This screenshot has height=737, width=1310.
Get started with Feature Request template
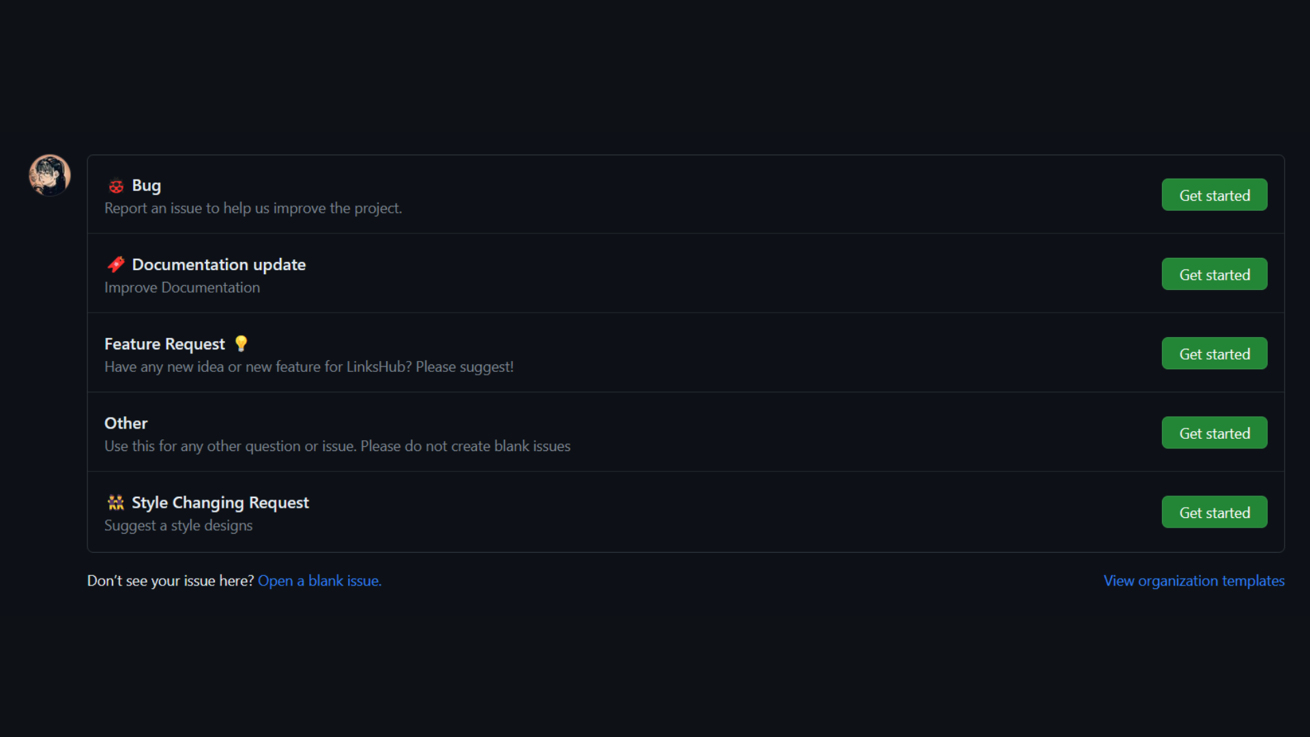[1214, 353]
